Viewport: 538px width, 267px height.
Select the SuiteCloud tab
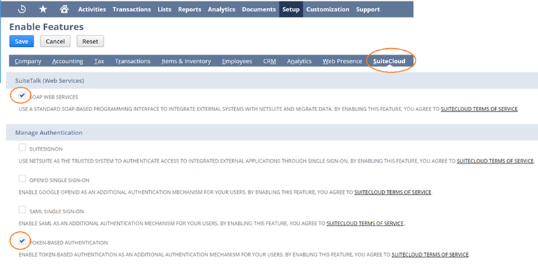coord(389,61)
